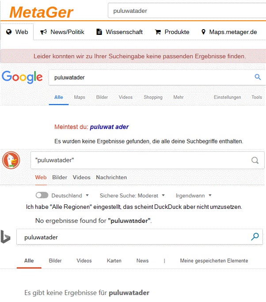Click the map pin icon for Maps.metager.de
The width and height of the screenshot is (266, 302).
(203, 32)
